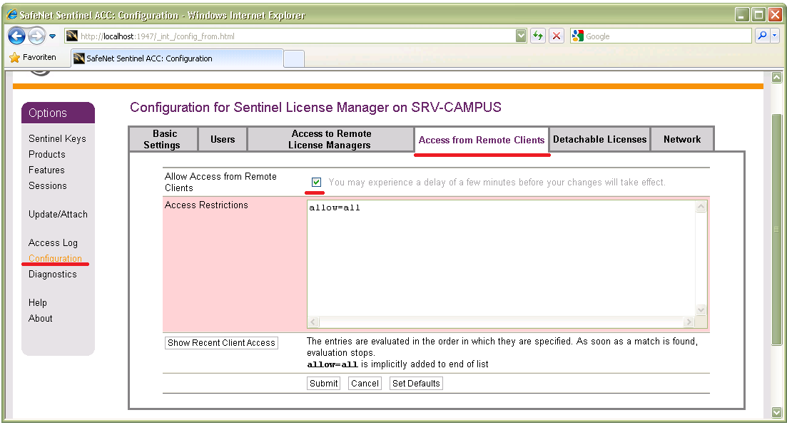Switch to the Basic Settings tab

163,139
